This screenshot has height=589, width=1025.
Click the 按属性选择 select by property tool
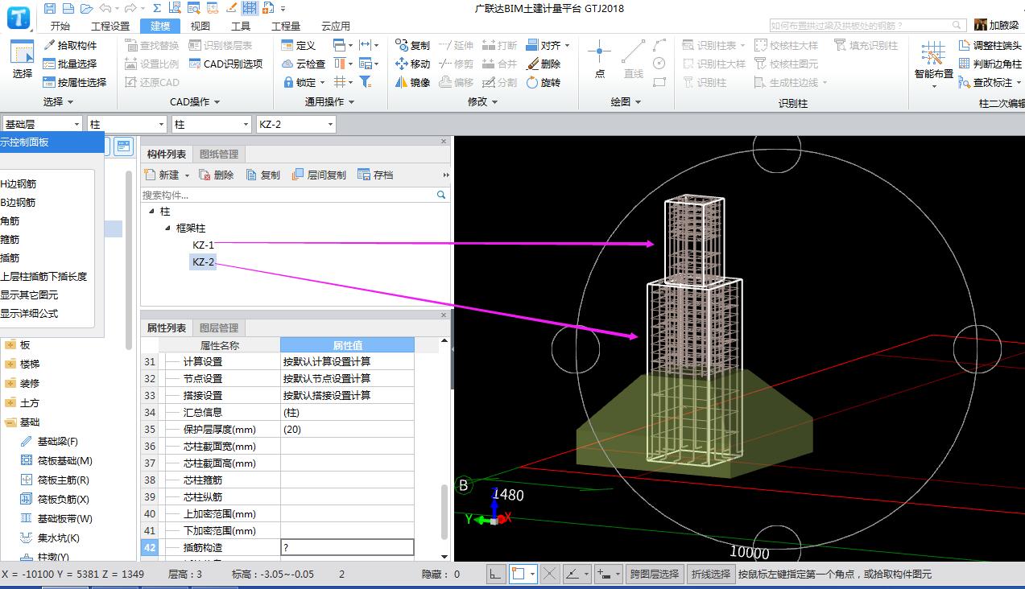75,82
